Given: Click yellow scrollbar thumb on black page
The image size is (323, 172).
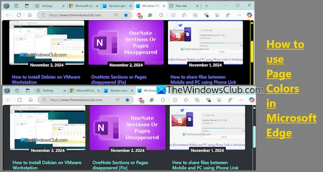Looking at the screenshot, I should point(252,52).
